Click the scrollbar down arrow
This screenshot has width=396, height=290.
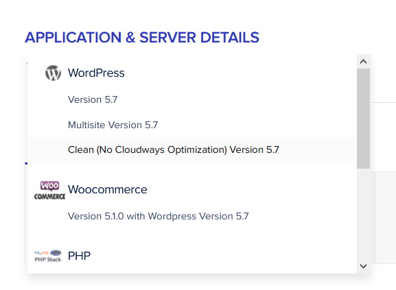coord(364,266)
